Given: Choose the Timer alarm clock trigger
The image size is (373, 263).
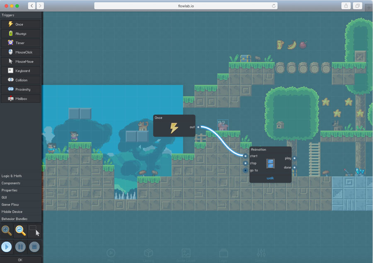Looking at the screenshot, I should coord(21,43).
